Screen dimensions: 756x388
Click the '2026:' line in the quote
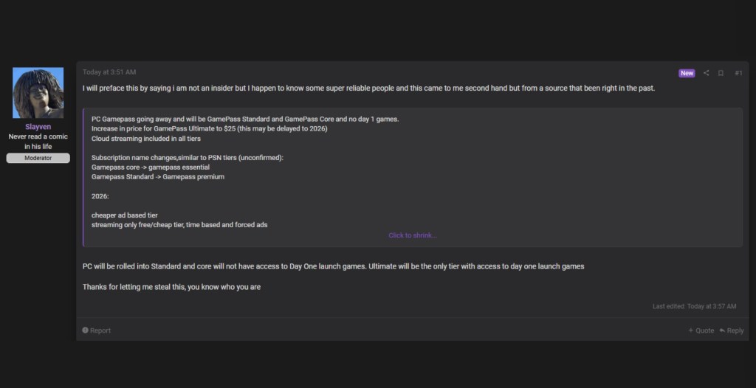pyautogui.click(x=100, y=196)
